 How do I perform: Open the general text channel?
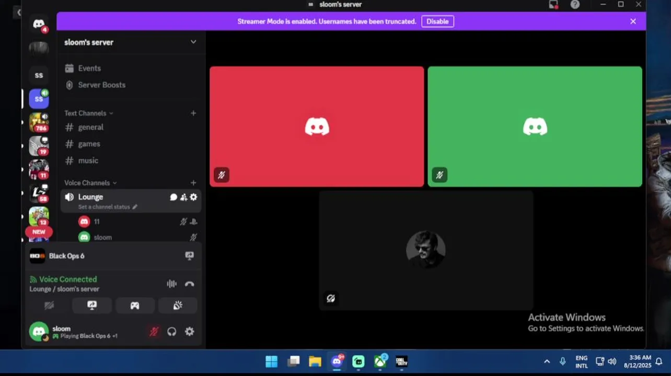tap(130, 127)
